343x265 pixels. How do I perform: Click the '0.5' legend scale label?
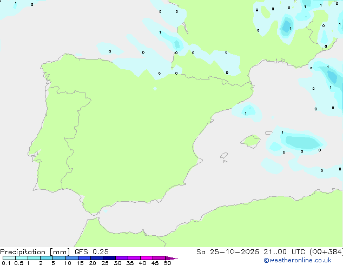point(19,263)
